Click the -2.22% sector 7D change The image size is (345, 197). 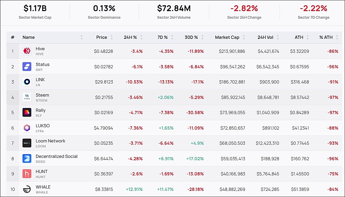click(x=313, y=8)
